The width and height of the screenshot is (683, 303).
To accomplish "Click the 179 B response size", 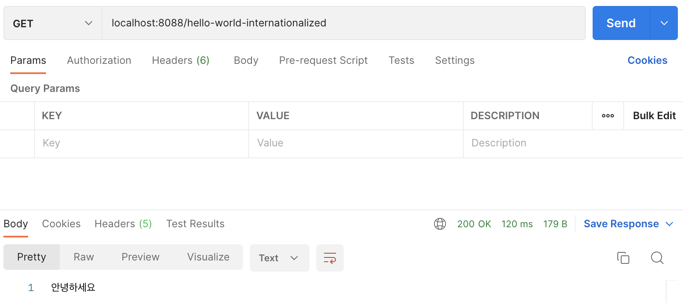I will (555, 224).
